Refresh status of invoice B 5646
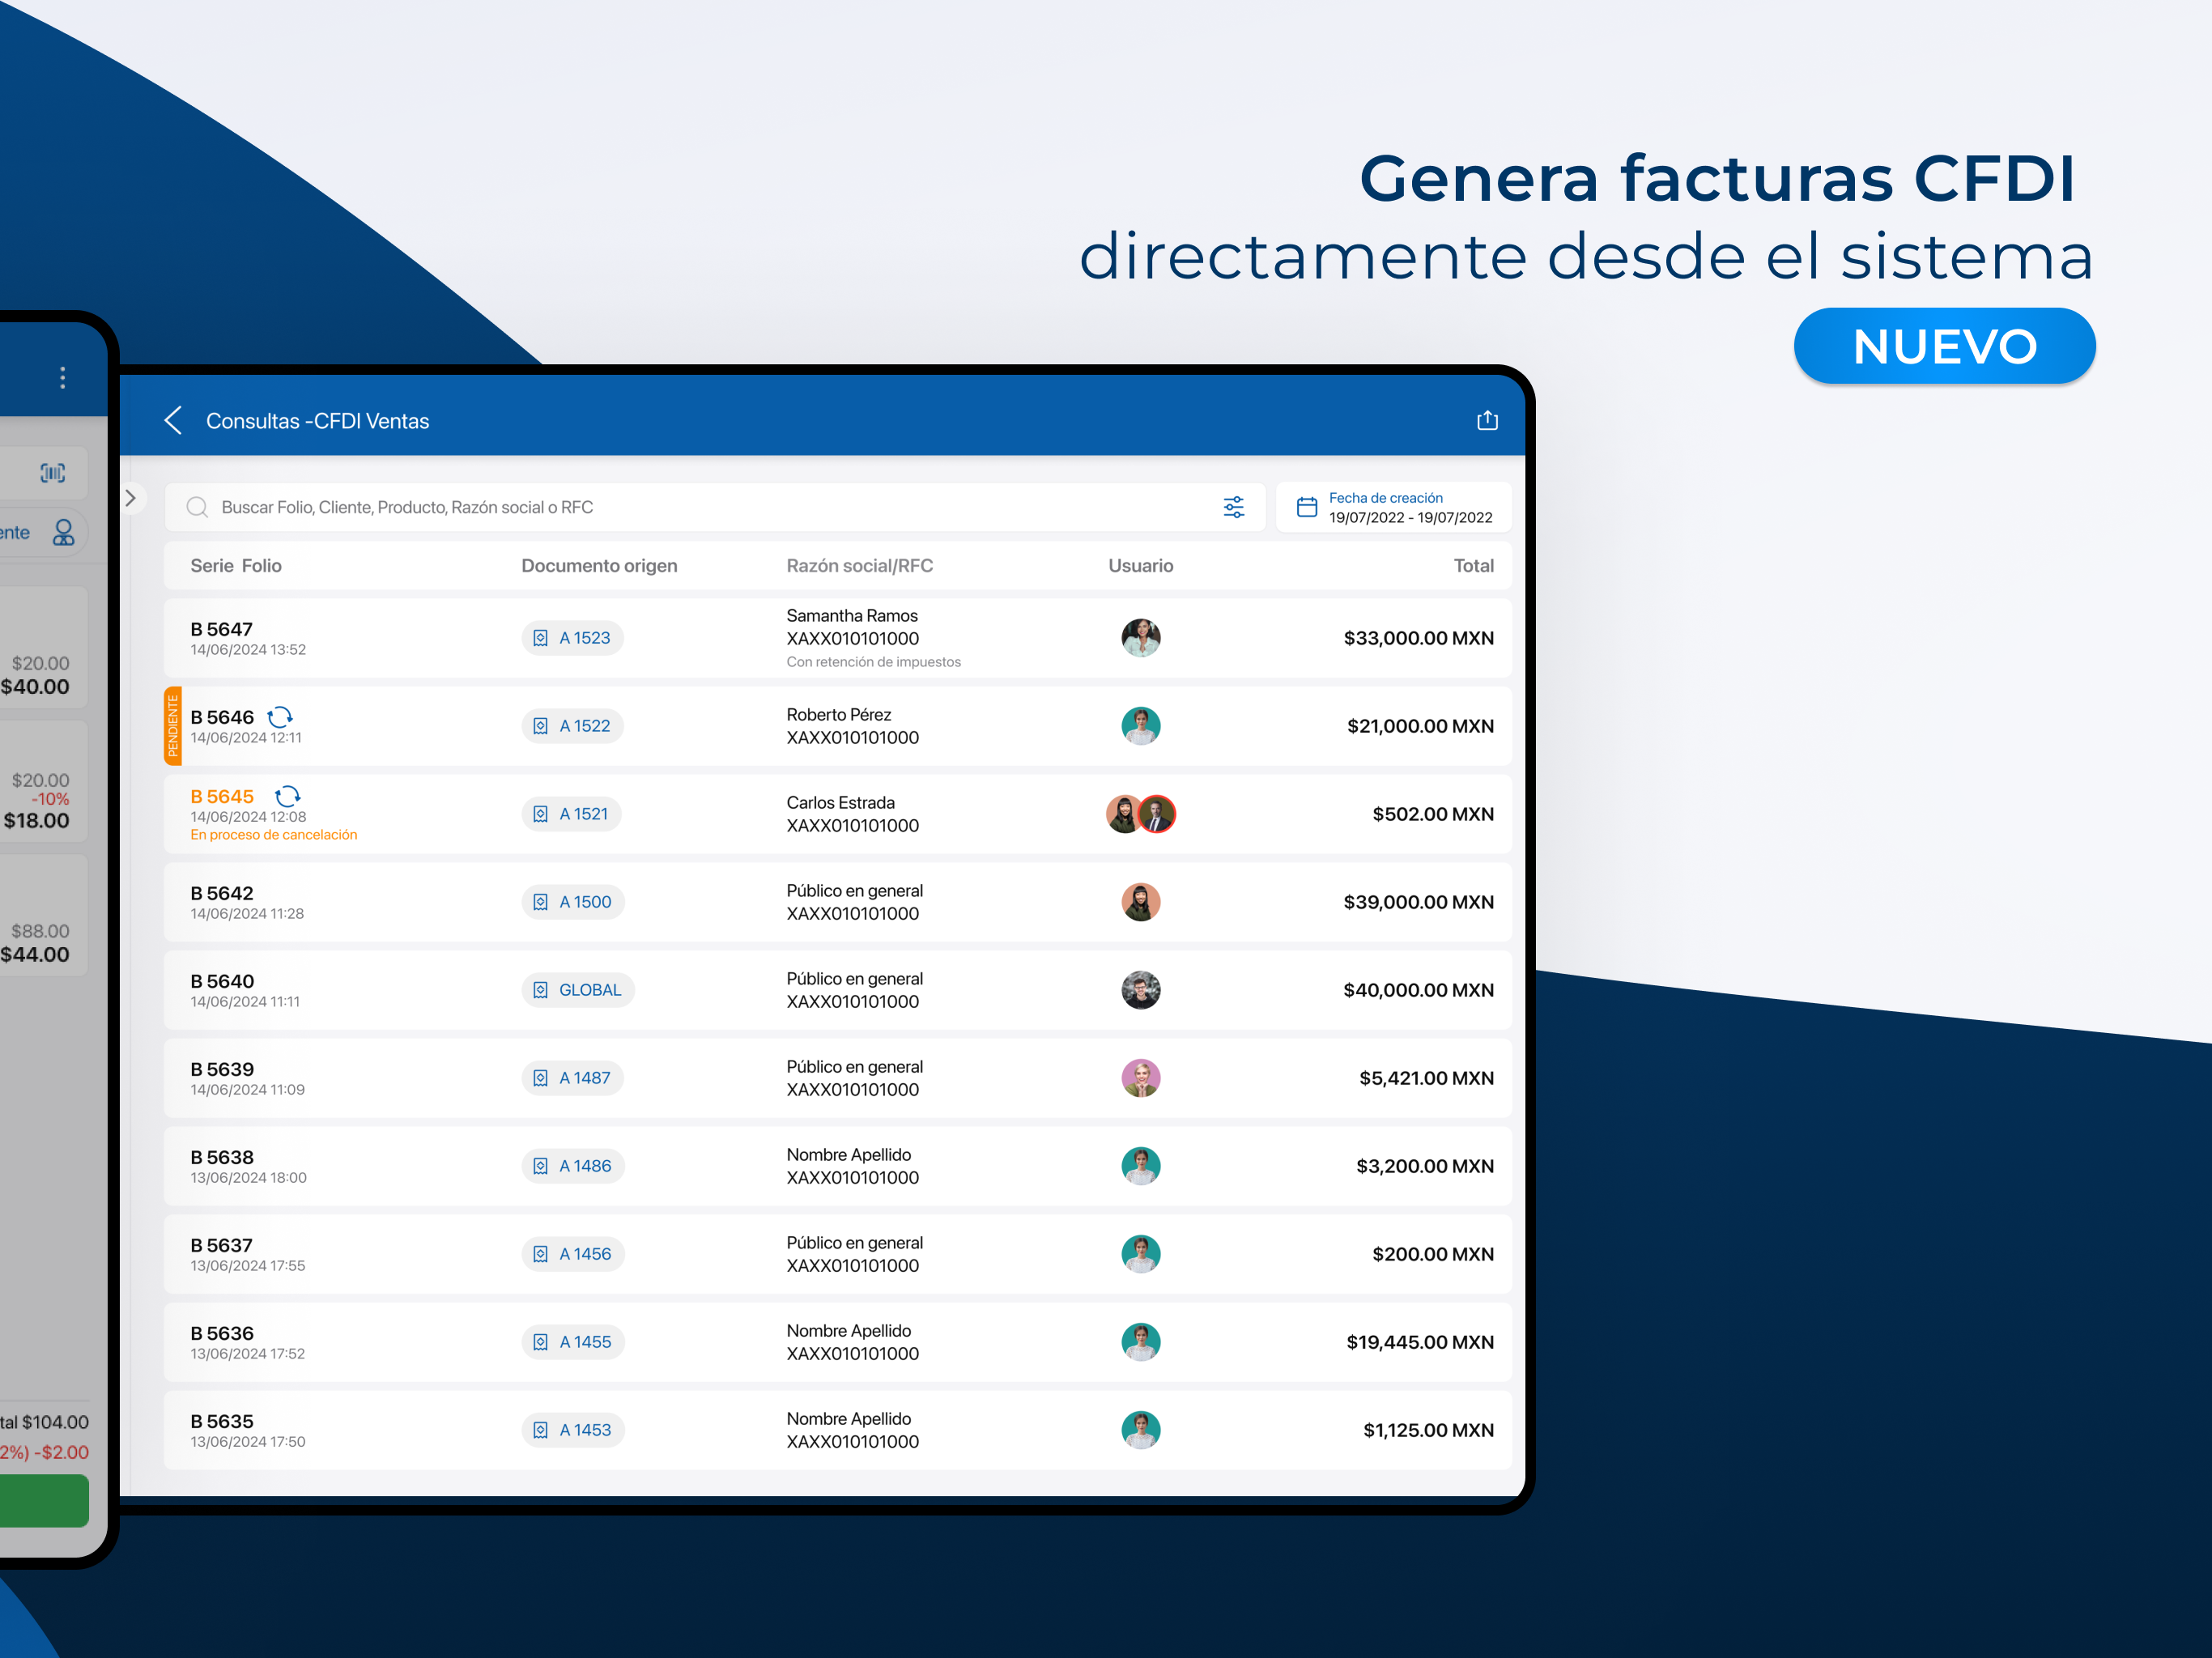Image resolution: width=2212 pixels, height=1658 pixels. pyautogui.click(x=280, y=717)
